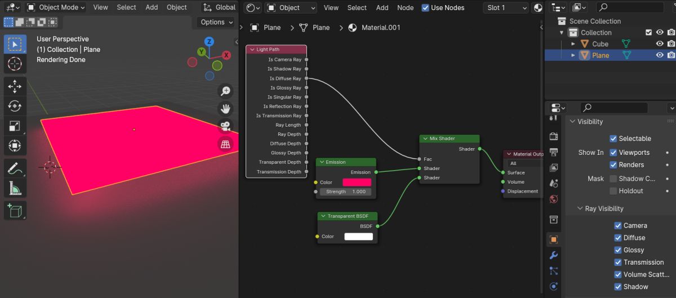676x298 pixels.
Task: Select the Select Box tool
Action: pyautogui.click(x=15, y=44)
